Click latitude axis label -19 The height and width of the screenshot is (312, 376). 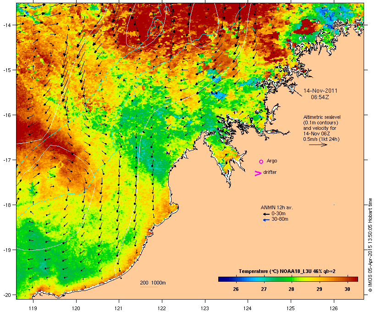tap(7, 250)
